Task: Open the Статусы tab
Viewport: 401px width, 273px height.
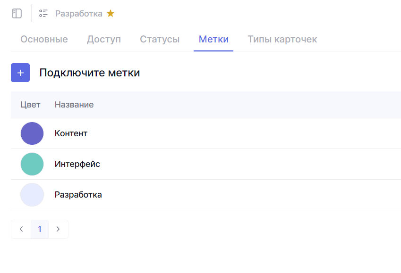Action: [x=160, y=40]
